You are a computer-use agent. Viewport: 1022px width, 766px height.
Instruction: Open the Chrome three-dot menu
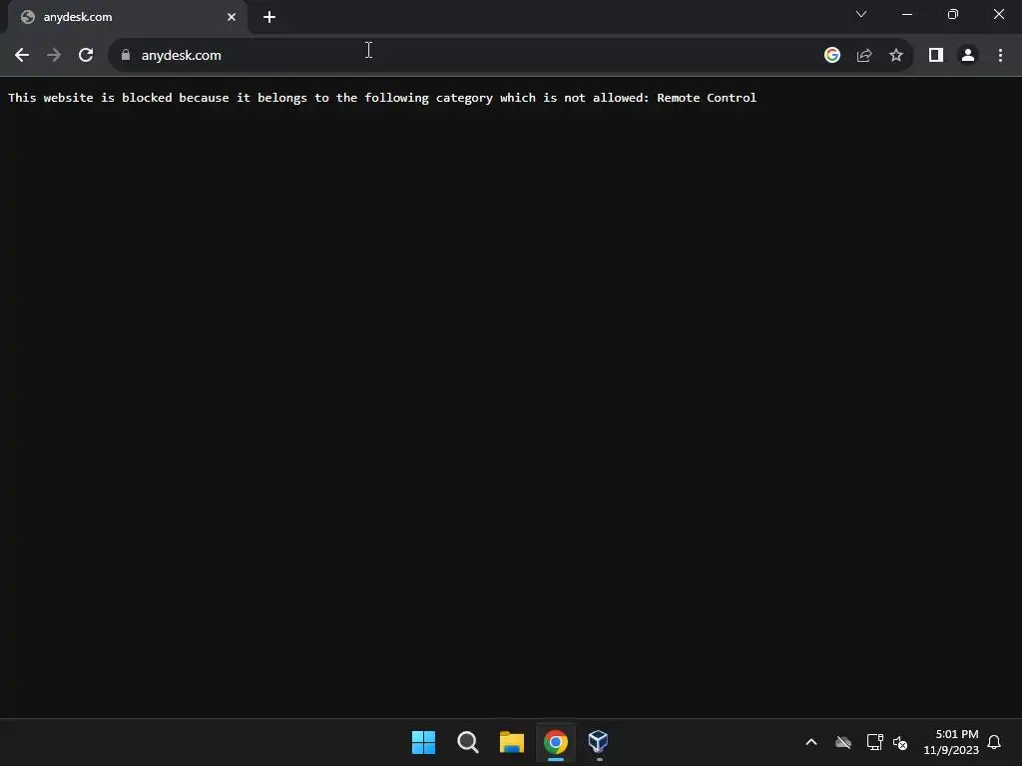[1000, 56]
